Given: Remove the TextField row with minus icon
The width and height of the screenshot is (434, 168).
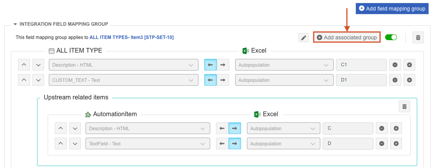Looking at the screenshot, I should pyautogui.click(x=382, y=143).
